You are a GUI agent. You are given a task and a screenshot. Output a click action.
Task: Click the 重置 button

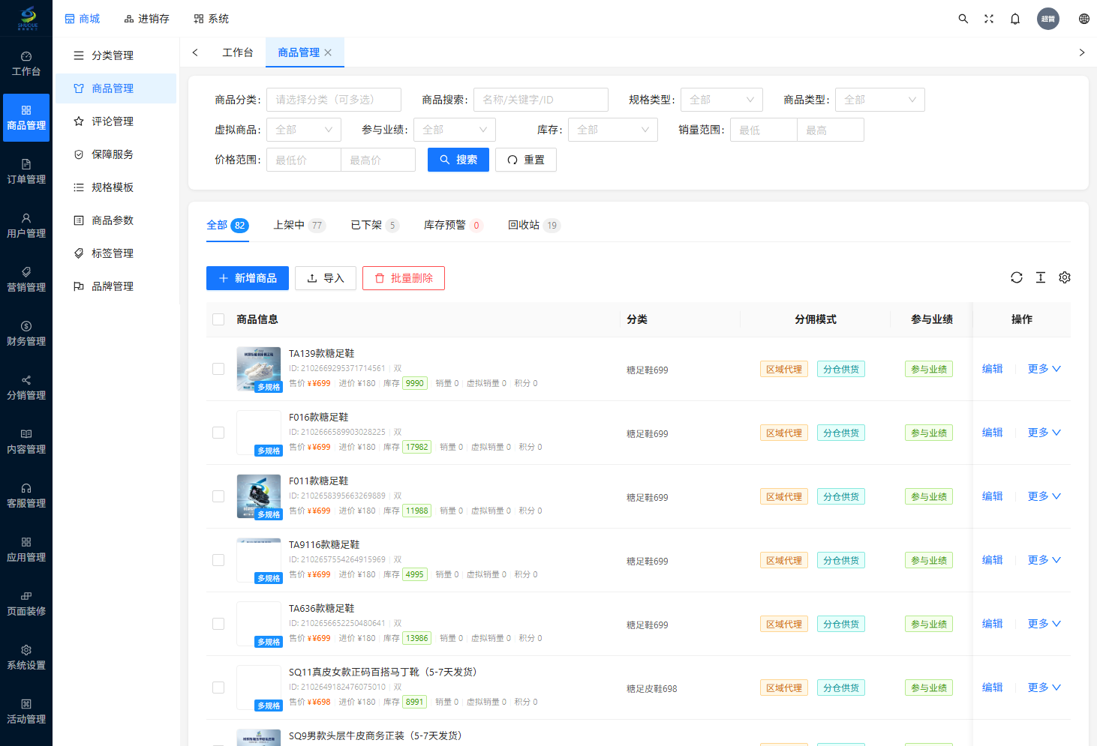pyautogui.click(x=526, y=160)
